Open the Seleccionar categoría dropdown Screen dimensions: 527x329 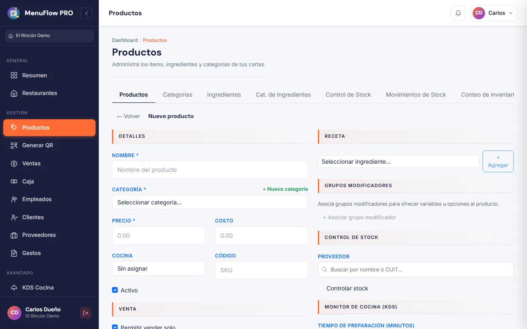(x=210, y=202)
